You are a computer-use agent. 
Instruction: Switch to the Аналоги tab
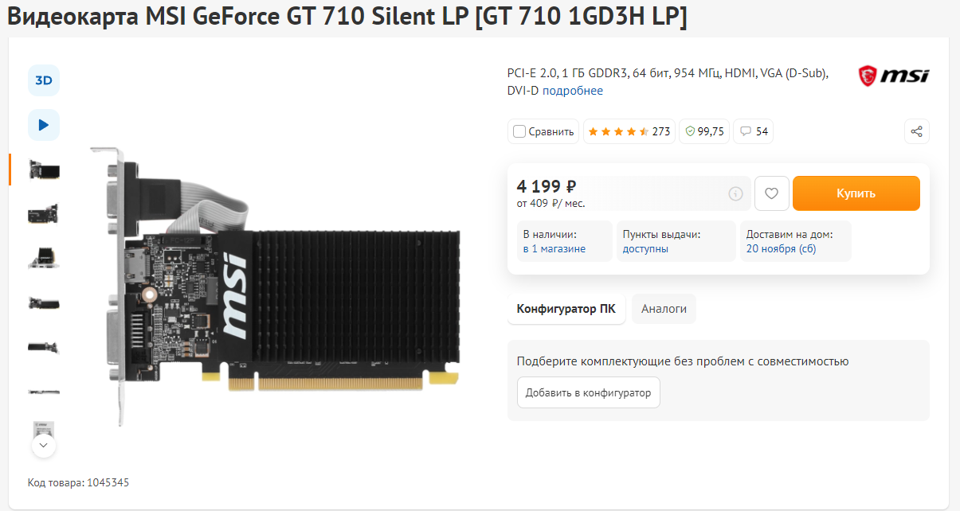tap(664, 309)
